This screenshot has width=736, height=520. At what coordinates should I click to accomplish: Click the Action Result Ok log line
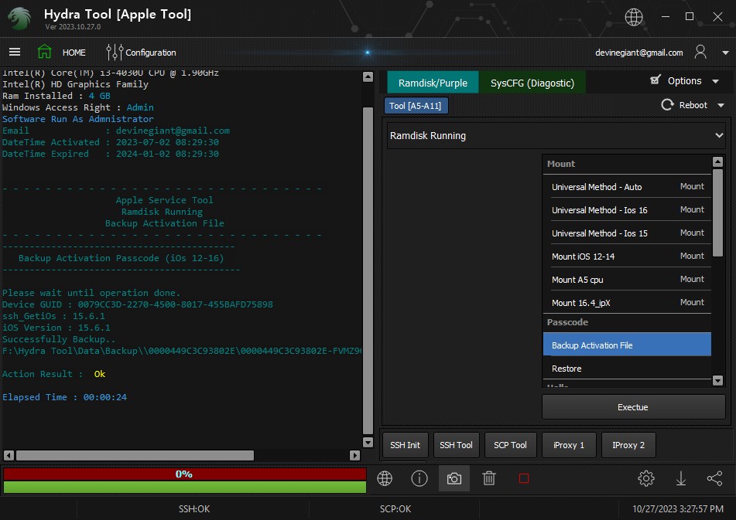(54, 374)
